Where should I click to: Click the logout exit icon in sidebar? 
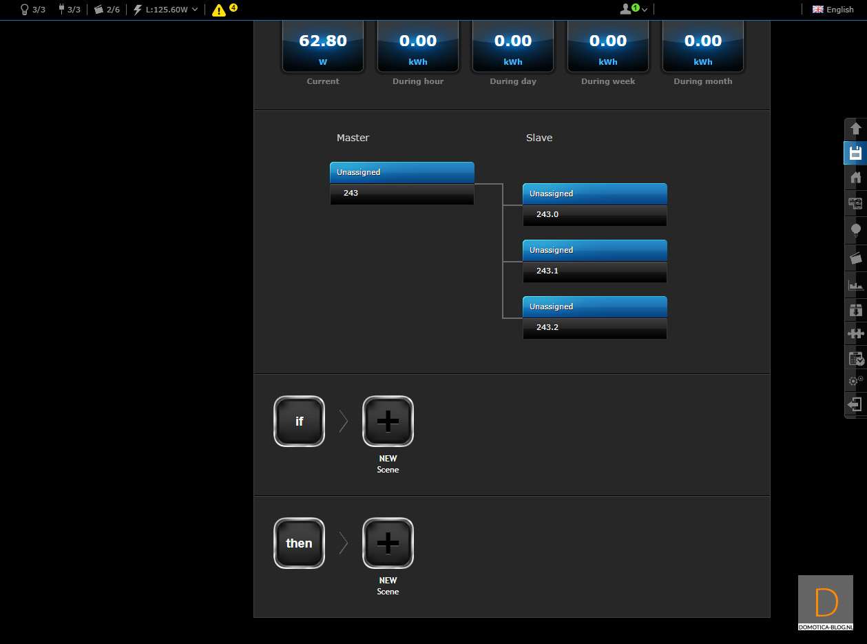pos(855,404)
